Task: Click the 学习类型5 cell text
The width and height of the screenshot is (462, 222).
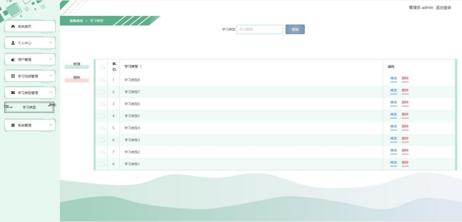Action: pos(132,116)
